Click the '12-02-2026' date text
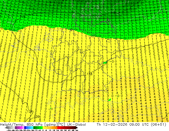 [115, 125]
